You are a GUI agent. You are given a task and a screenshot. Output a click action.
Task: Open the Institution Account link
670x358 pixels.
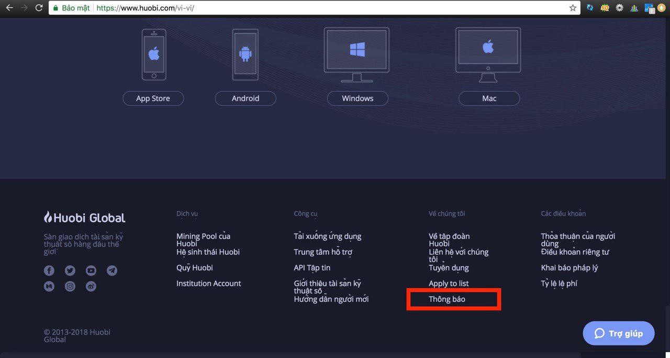(209, 284)
